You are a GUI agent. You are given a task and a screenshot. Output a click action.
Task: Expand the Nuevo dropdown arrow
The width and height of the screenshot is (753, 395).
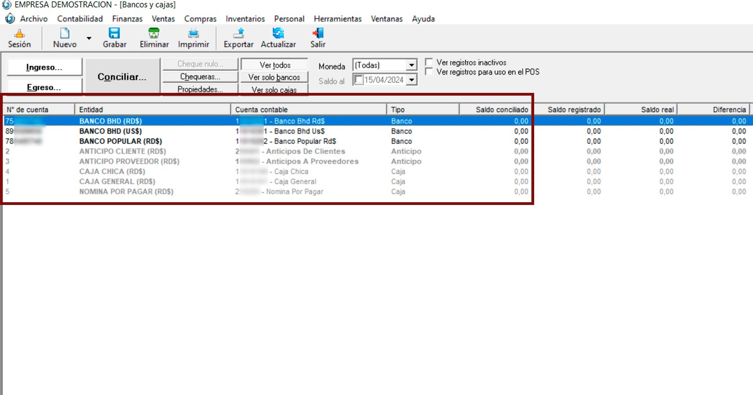(89, 38)
